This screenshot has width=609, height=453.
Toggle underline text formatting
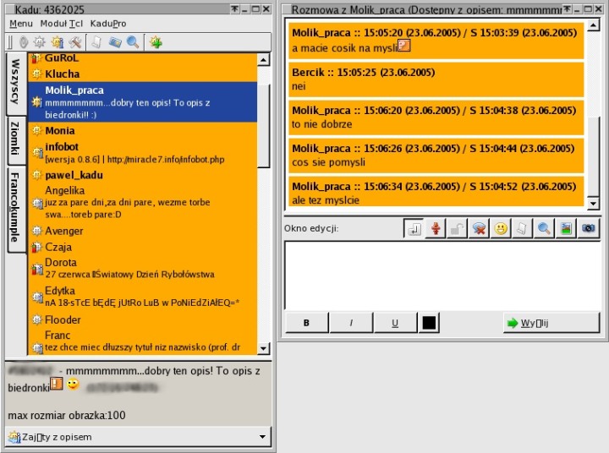(x=394, y=323)
